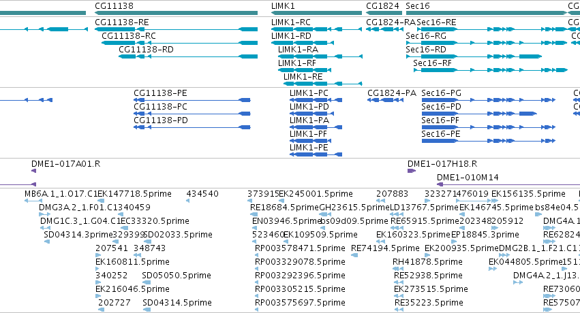The height and width of the screenshot is (313, 580).
Task: Select the EK109509.5prime EST label
Action: pos(321,235)
